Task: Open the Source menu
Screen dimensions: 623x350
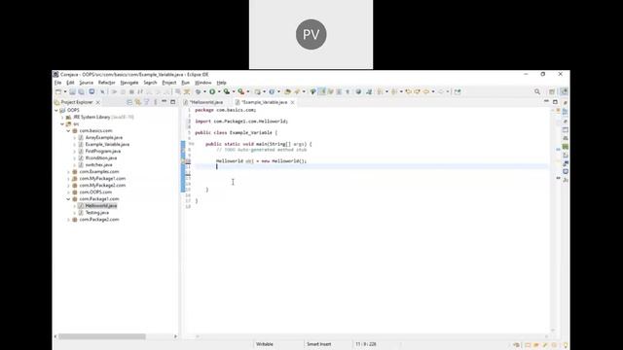Action: pyautogui.click(x=87, y=83)
